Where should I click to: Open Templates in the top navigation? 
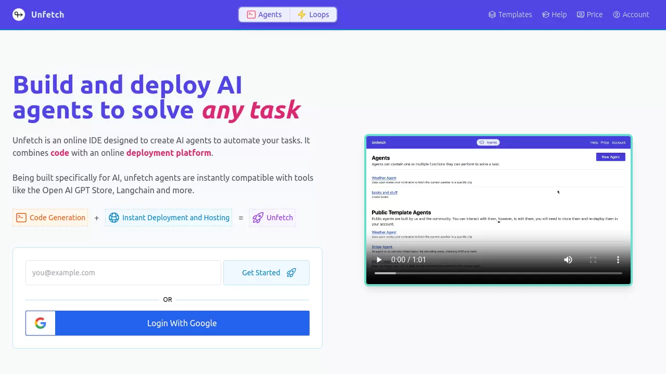tap(510, 15)
